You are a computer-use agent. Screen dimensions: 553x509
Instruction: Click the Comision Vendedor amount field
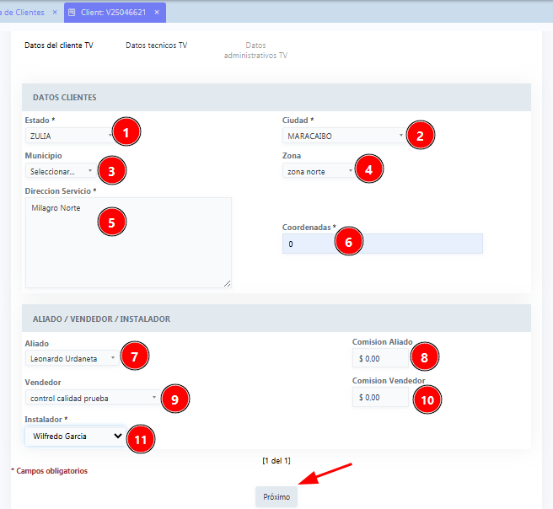[380, 397]
